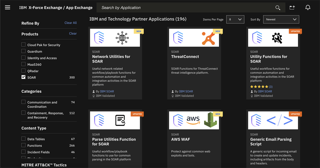The image size is (320, 168).
Task: Click the search magnifier icon
Action: 278,8
